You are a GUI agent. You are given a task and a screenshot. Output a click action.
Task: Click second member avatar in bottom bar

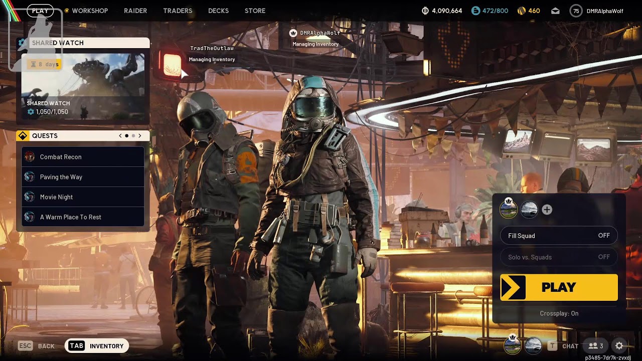pos(533,346)
